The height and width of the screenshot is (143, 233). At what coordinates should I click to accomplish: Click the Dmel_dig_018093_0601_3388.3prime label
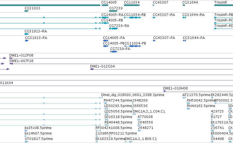coord(133,95)
